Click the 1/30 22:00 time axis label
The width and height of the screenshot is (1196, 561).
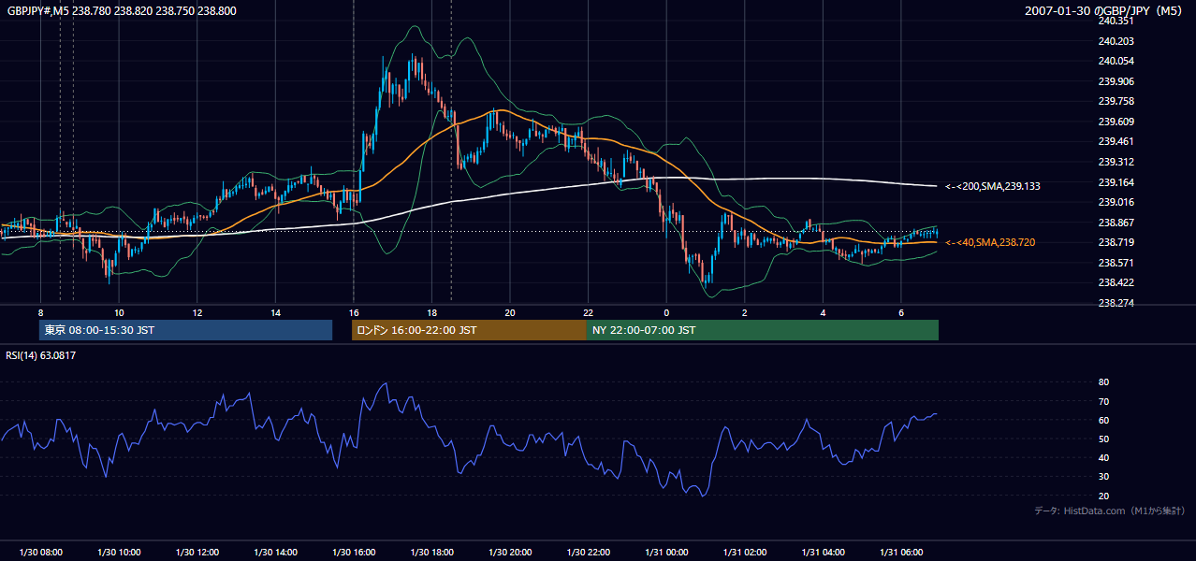pyautogui.click(x=589, y=553)
